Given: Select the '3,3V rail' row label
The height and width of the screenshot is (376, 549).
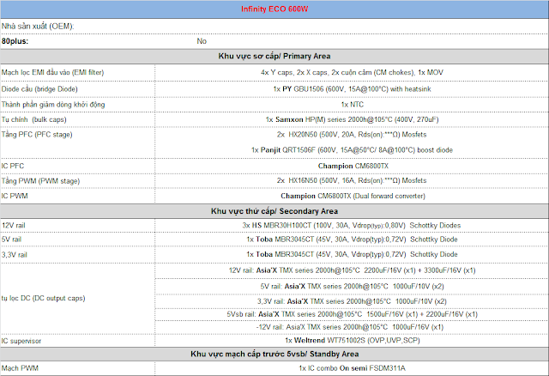Looking at the screenshot, I should pos(15,255).
